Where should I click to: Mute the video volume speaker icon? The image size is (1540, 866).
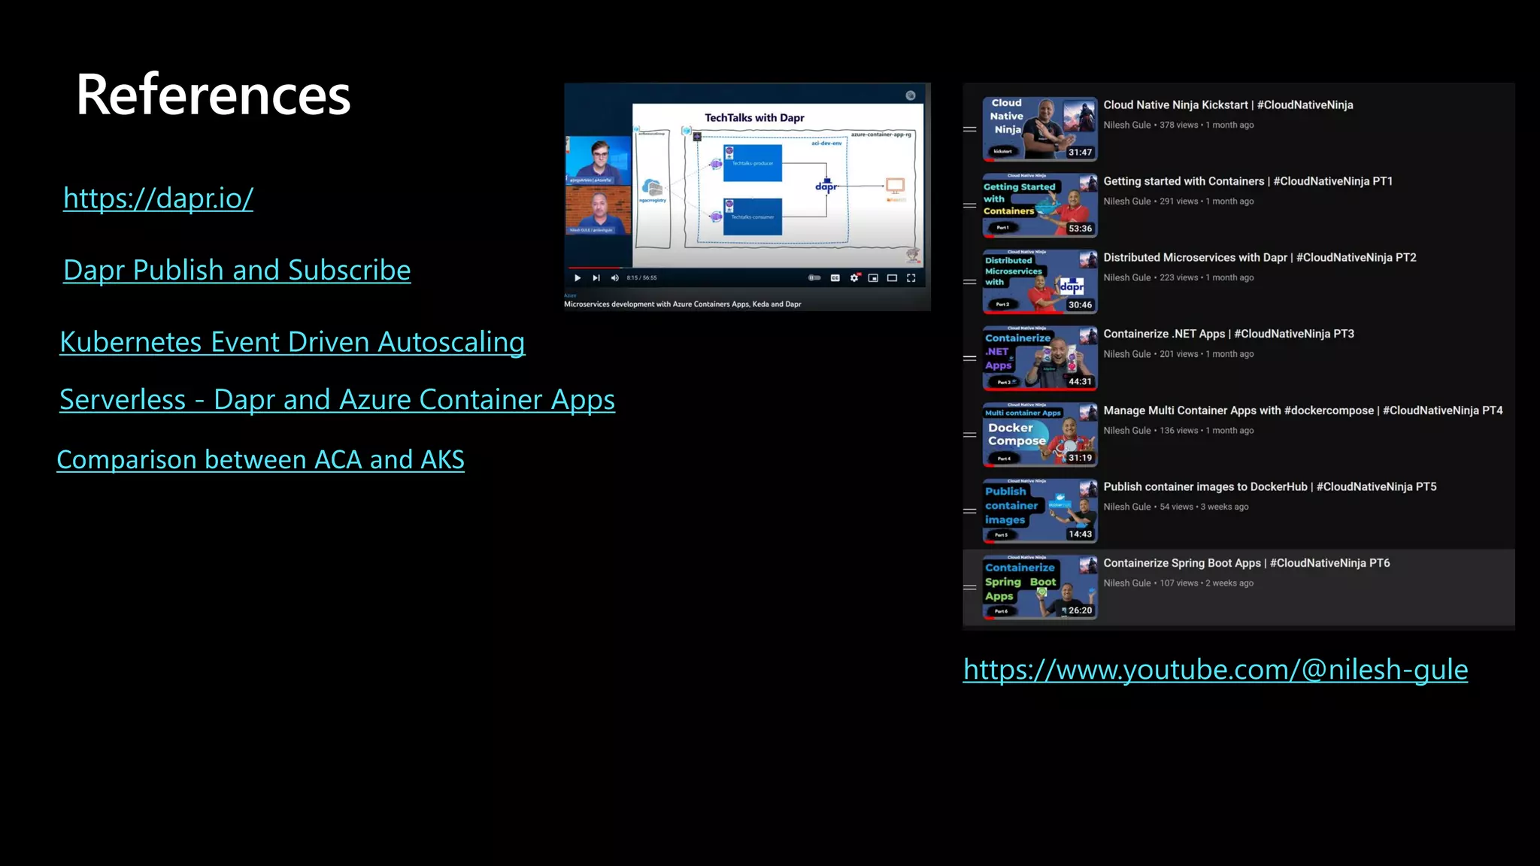point(614,278)
